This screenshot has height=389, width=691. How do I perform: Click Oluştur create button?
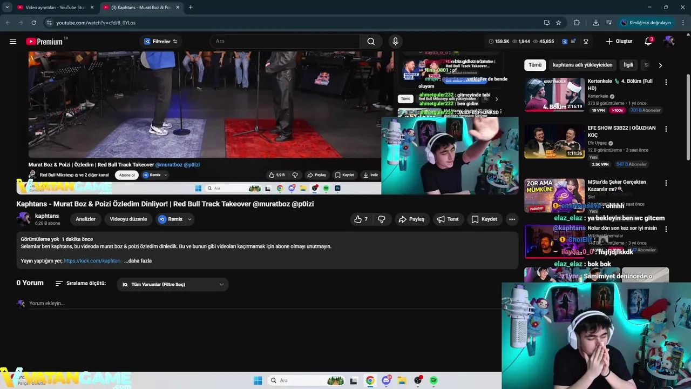coord(619,42)
